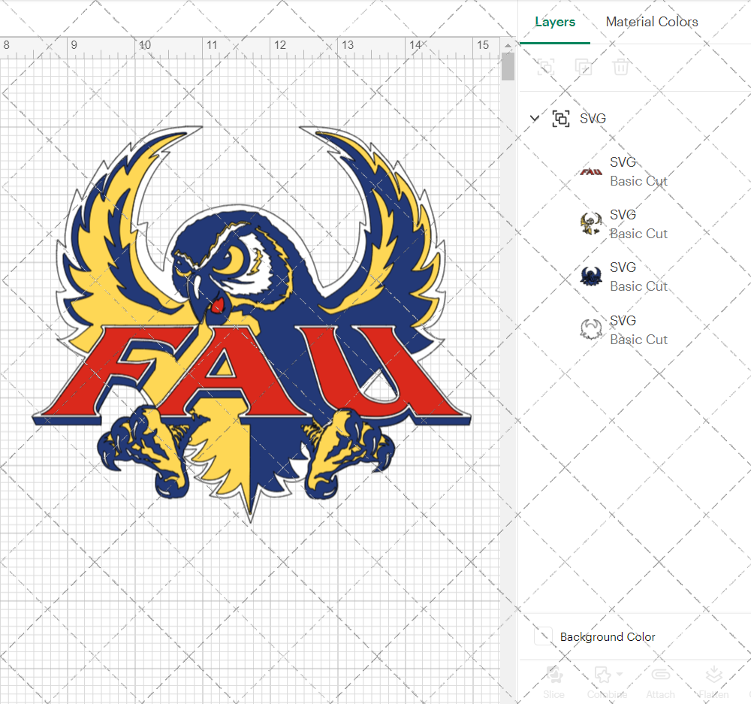Select the SVG group icon in Layers
The height and width of the screenshot is (704, 751).
tap(561, 119)
